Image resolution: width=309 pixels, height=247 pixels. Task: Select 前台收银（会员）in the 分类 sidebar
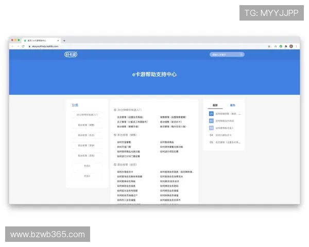pos(87,135)
